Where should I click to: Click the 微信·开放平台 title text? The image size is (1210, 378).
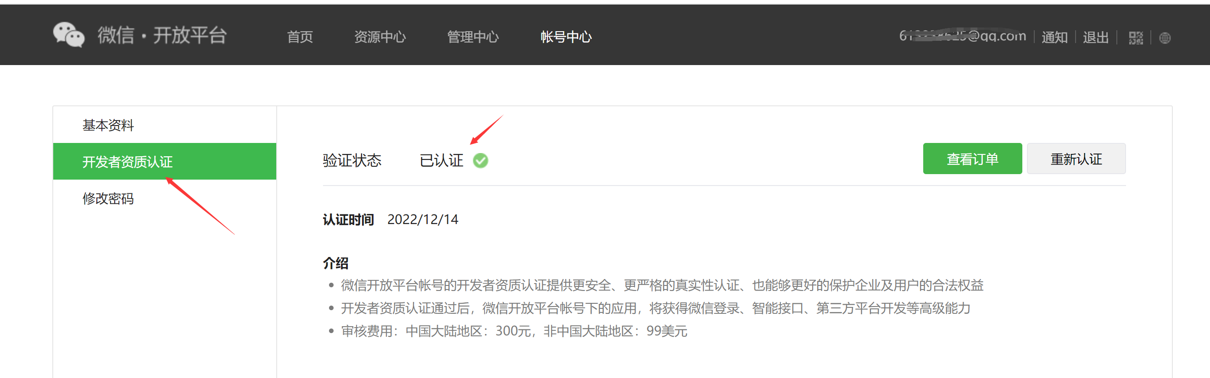[x=162, y=35]
